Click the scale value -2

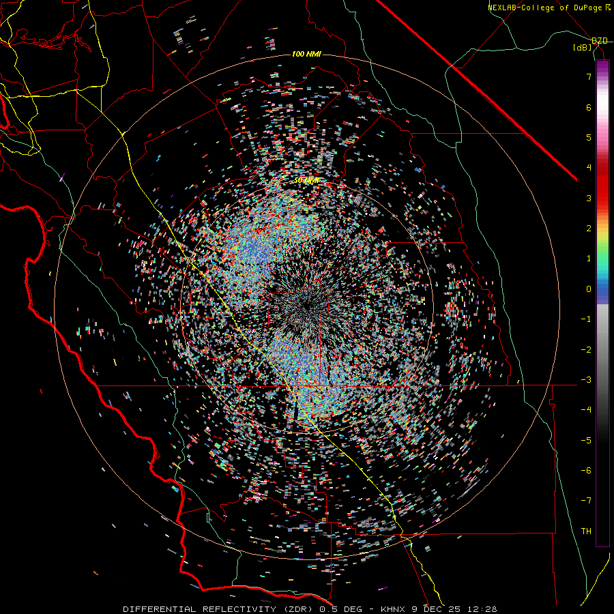(586, 350)
